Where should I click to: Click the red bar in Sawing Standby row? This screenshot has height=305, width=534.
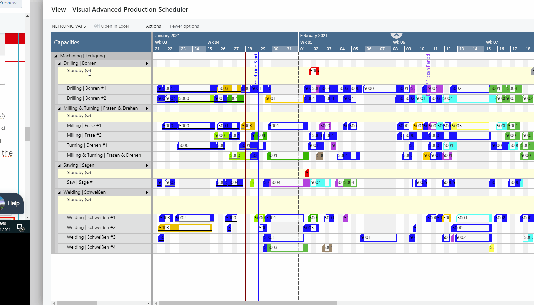point(307,173)
